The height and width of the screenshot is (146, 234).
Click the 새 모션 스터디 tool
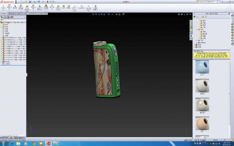point(58,7)
